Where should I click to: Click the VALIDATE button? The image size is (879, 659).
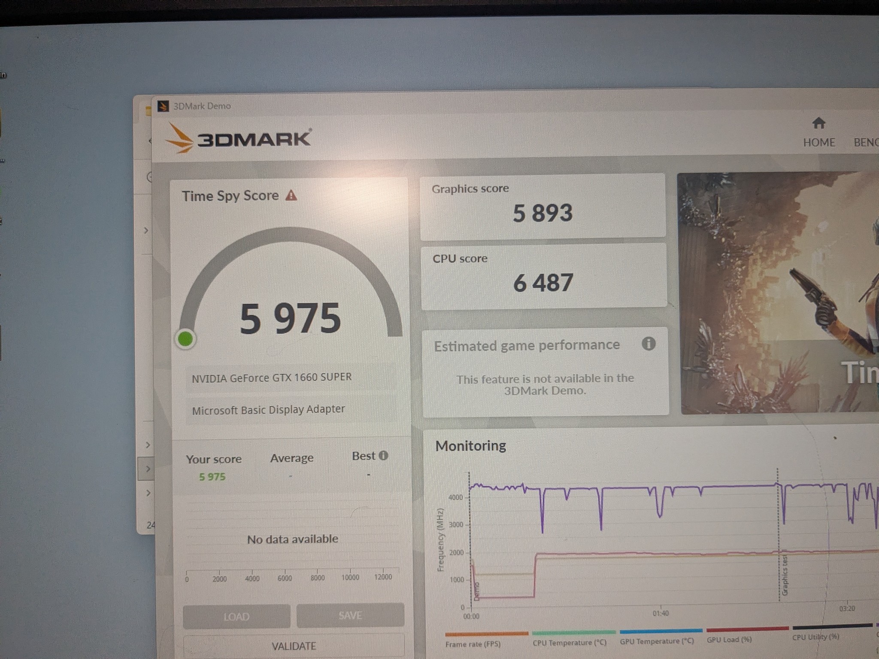294,646
